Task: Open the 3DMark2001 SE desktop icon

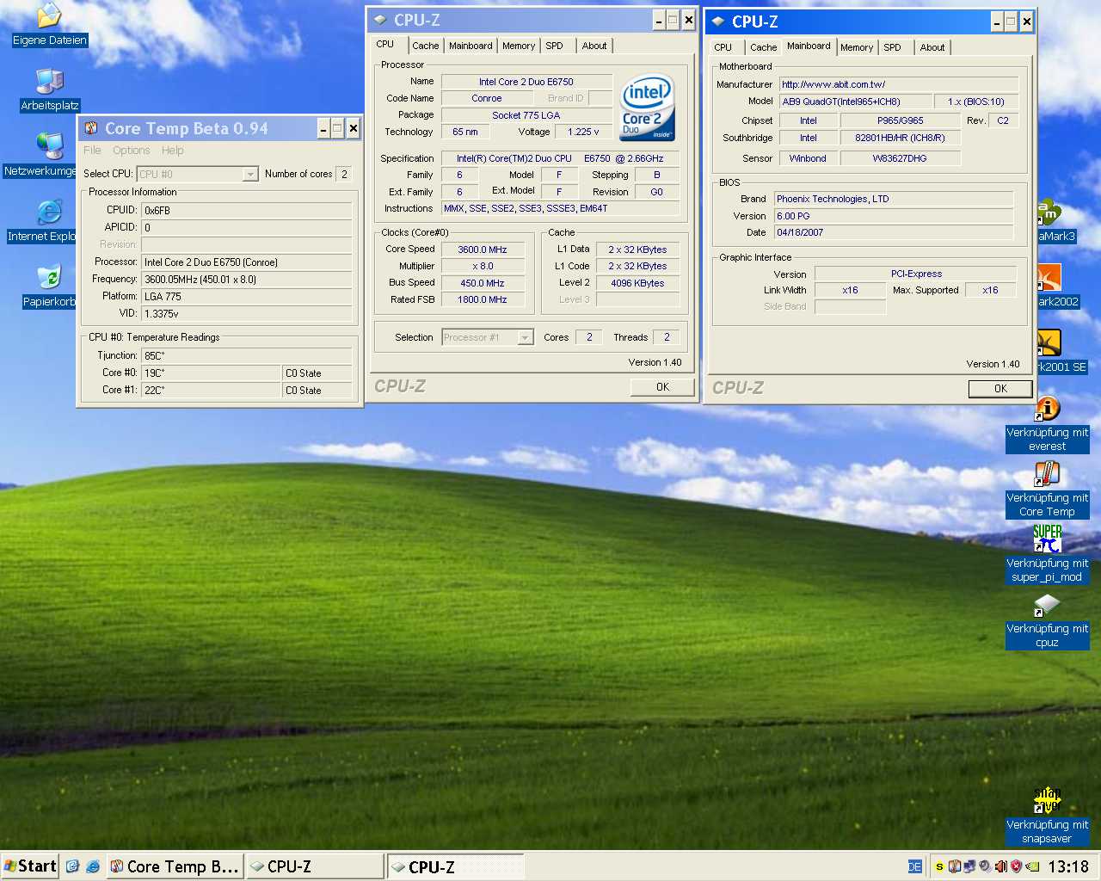Action: [1049, 342]
